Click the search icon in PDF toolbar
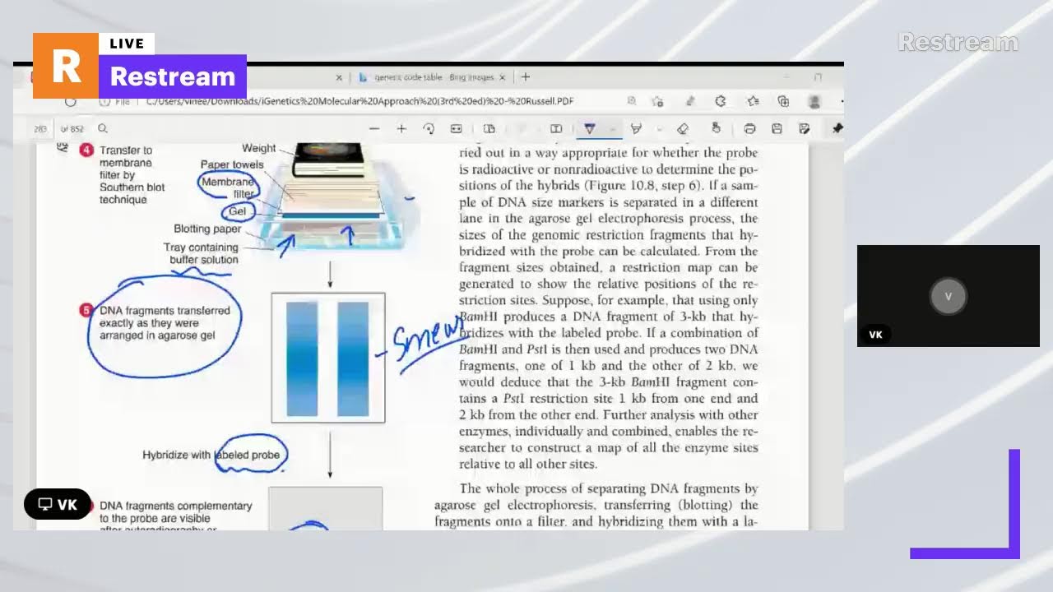 pyautogui.click(x=103, y=128)
